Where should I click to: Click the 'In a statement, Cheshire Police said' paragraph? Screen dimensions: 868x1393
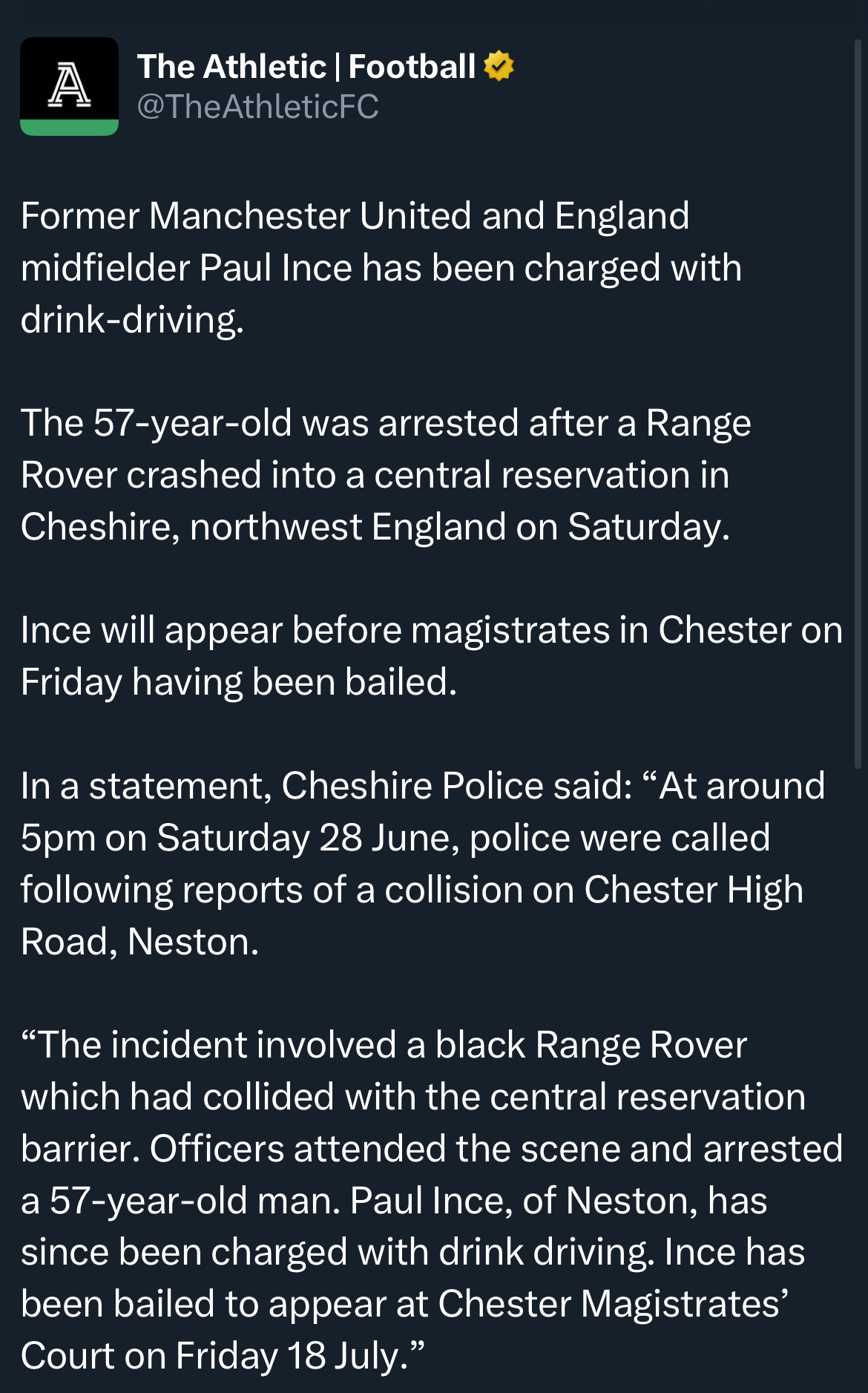(423, 864)
